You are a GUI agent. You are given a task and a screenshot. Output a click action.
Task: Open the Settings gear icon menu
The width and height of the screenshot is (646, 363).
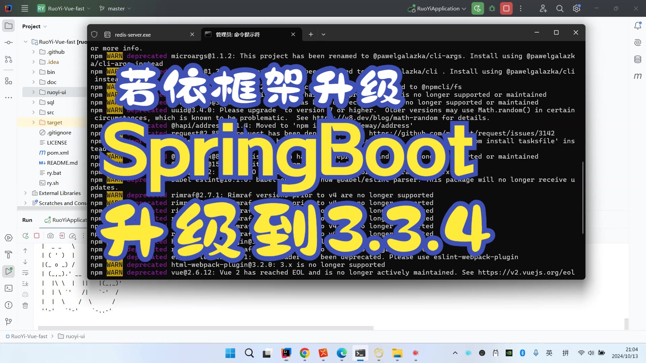point(576,8)
